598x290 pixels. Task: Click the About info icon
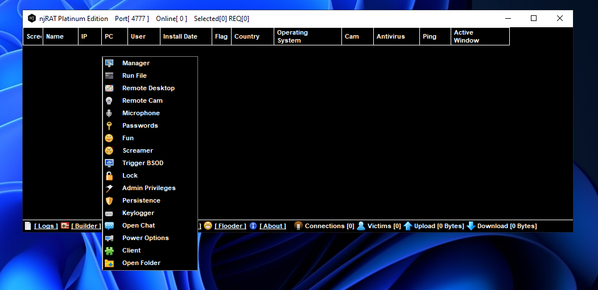click(x=253, y=226)
